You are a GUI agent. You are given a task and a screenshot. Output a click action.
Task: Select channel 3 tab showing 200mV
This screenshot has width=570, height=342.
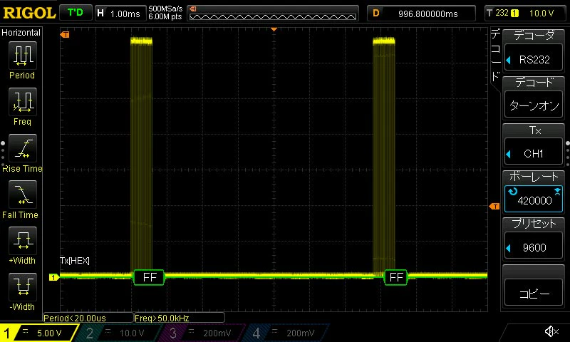(203, 333)
